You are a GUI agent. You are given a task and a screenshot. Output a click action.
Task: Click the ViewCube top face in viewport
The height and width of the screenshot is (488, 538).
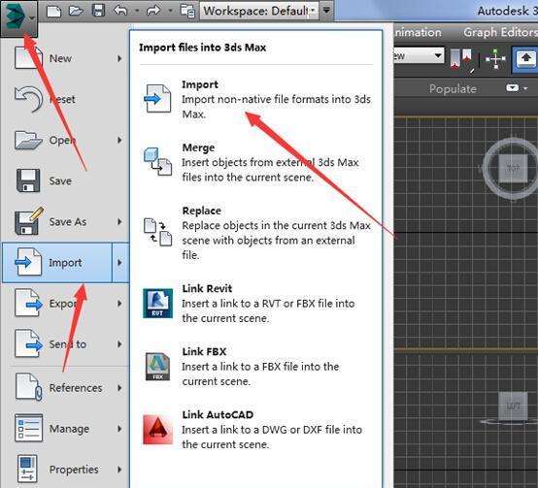tap(513, 168)
